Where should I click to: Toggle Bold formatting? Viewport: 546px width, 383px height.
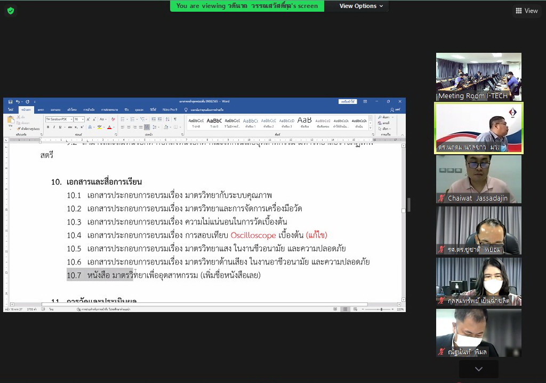pyautogui.click(x=48, y=127)
